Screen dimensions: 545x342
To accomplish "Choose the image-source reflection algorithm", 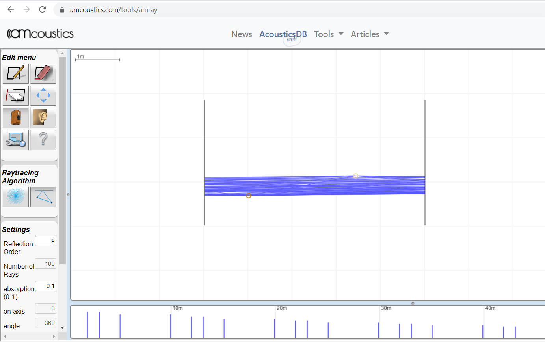I will coord(43,197).
